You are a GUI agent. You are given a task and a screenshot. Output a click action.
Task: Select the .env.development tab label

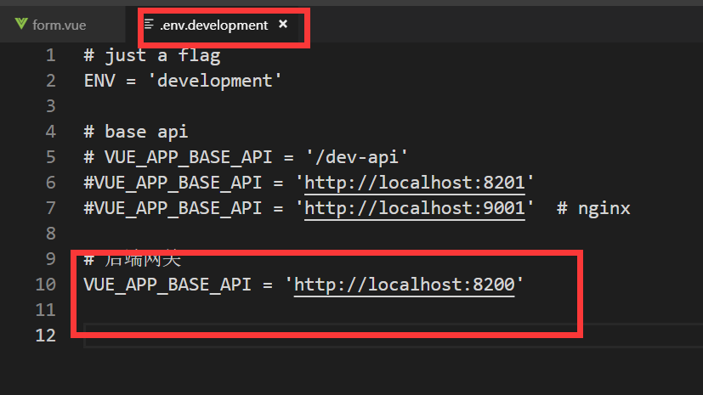213,25
